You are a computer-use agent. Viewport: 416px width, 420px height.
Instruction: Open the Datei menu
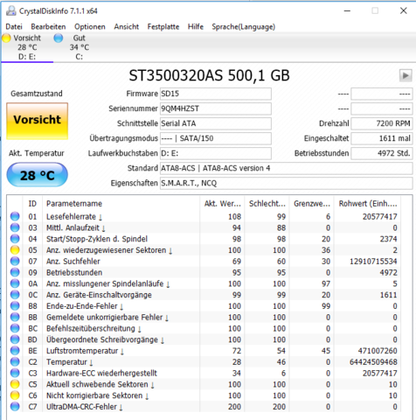coord(14,26)
